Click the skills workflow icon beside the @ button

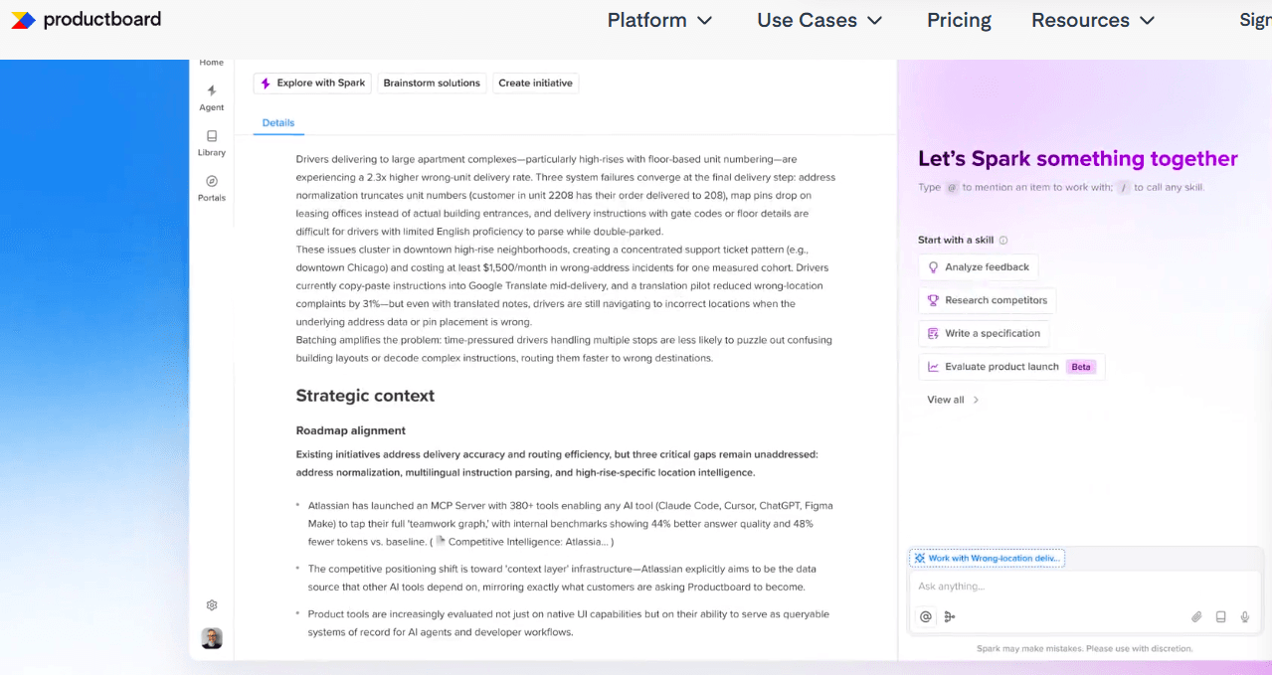[x=950, y=616]
